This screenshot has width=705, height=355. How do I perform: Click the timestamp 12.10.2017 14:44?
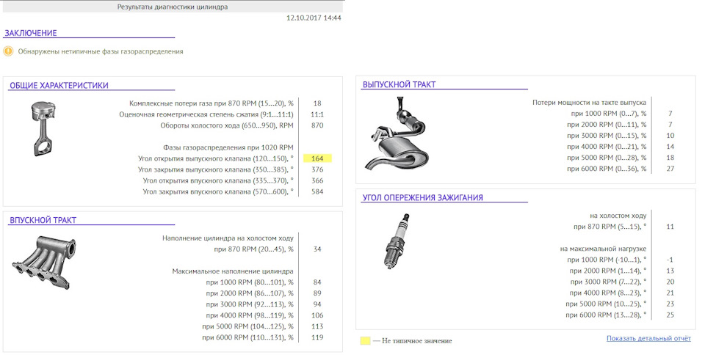pos(314,18)
